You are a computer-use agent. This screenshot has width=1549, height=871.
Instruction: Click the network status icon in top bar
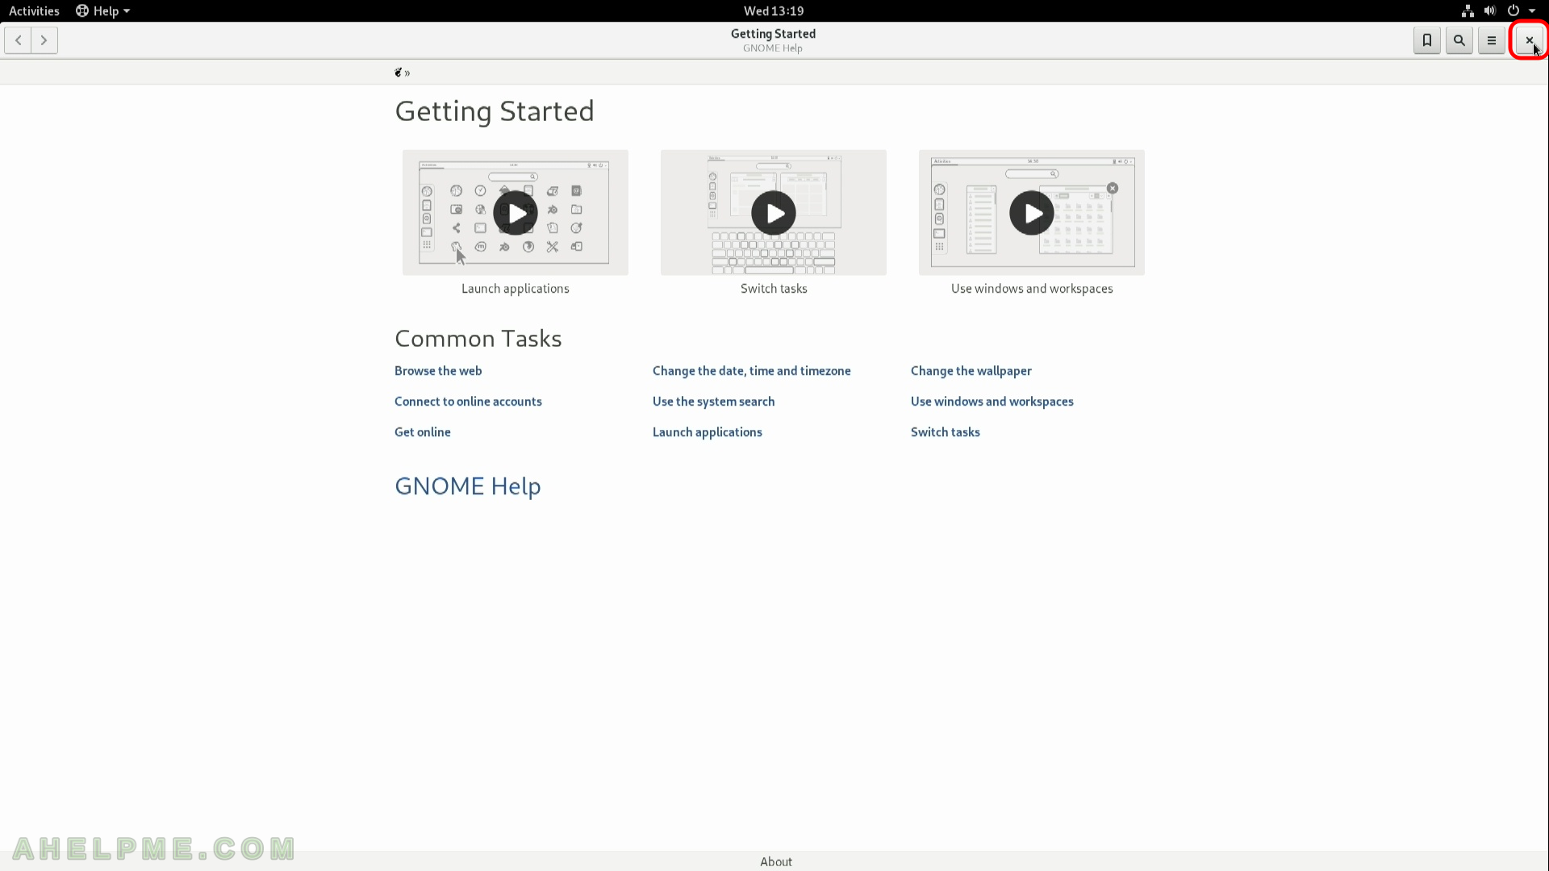click(x=1468, y=10)
